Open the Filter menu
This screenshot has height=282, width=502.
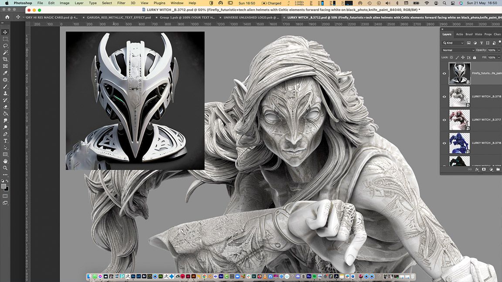pos(121,3)
